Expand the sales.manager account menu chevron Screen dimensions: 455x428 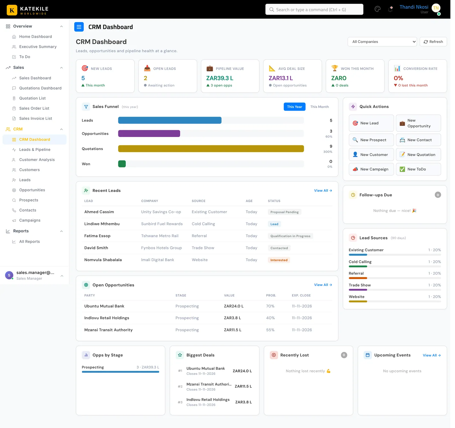coord(62,276)
